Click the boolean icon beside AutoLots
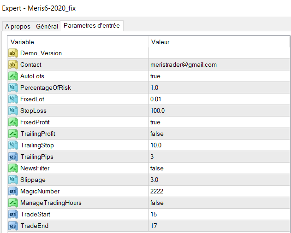 point(13,76)
